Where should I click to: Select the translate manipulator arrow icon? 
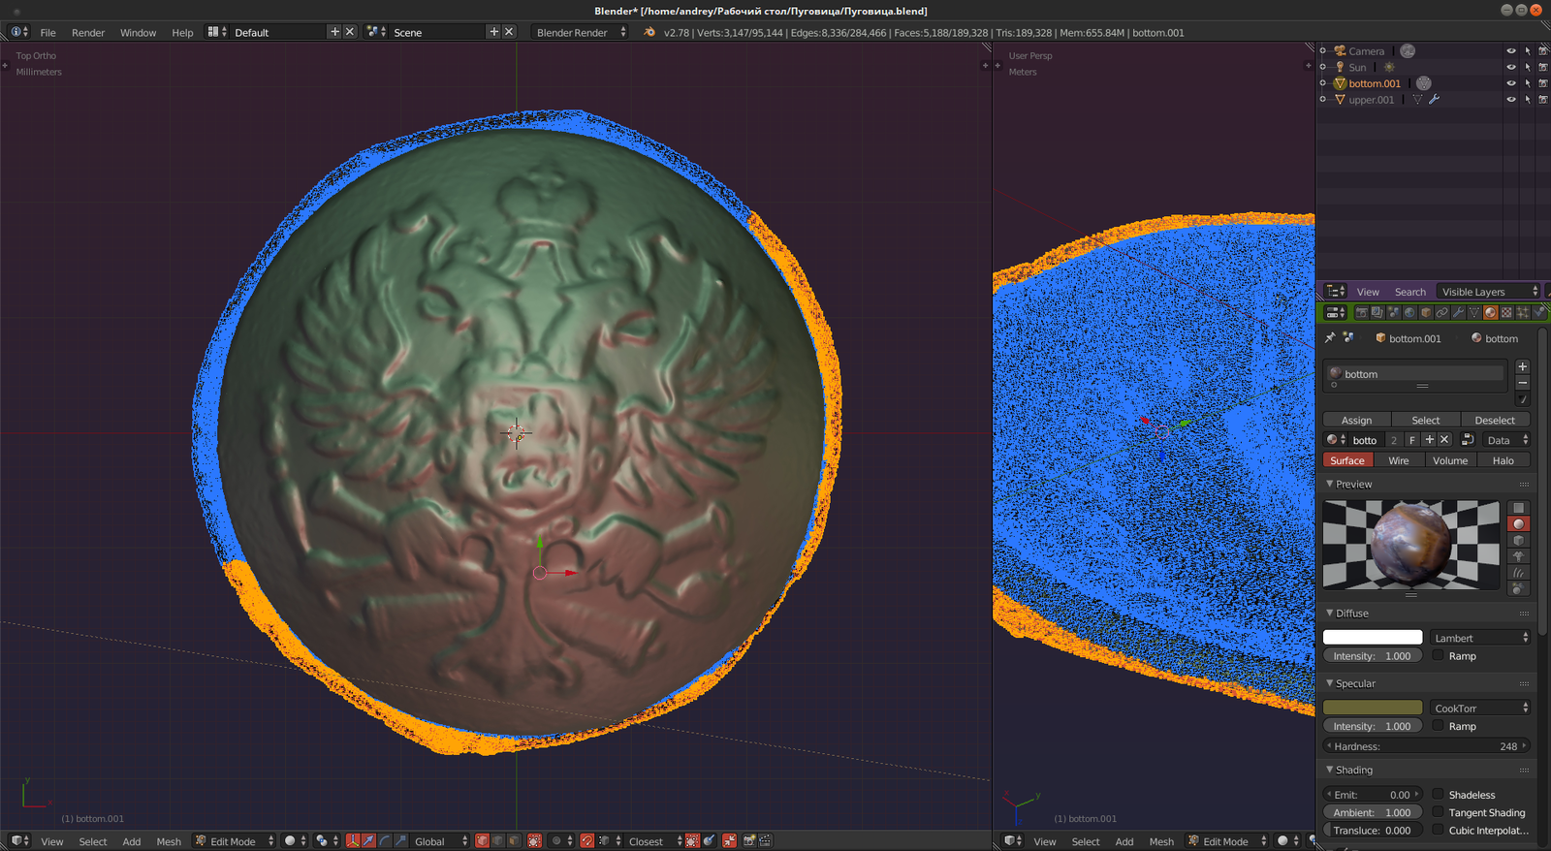pyautogui.click(x=368, y=841)
